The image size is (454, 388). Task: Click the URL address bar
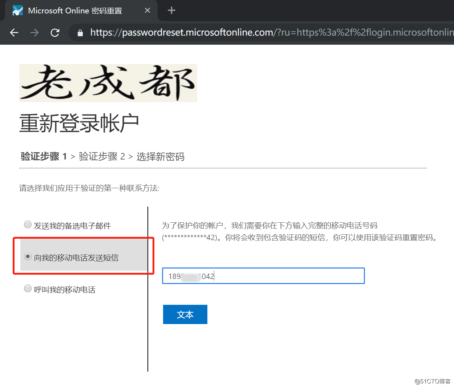[262, 33]
